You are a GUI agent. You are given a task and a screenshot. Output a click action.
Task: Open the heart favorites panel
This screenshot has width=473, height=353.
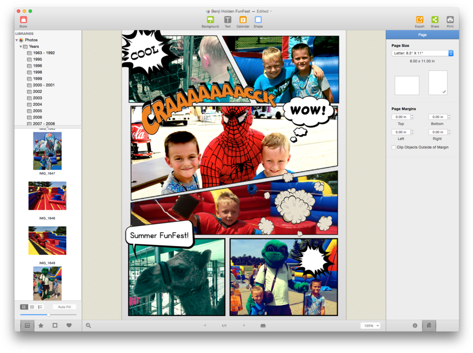pos(68,325)
